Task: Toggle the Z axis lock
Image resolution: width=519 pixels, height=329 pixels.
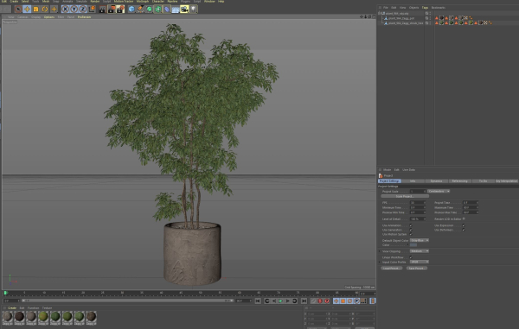Action: click(x=83, y=9)
